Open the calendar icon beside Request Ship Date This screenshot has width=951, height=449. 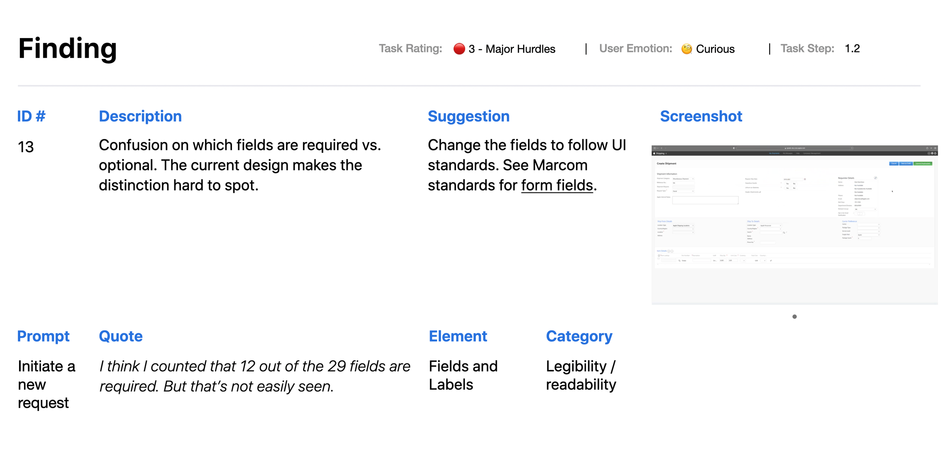point(805,179)
